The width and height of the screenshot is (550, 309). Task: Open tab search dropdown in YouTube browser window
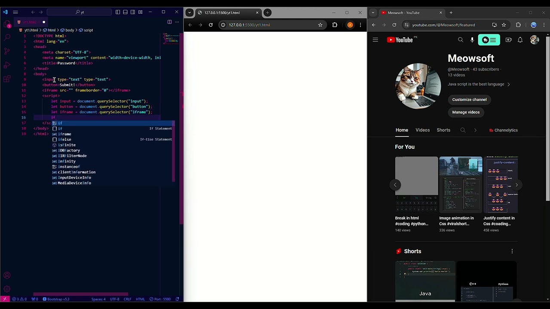(x=373, y=12)
